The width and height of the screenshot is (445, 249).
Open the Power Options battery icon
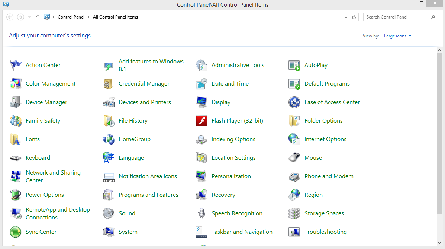tap(16, 195)
